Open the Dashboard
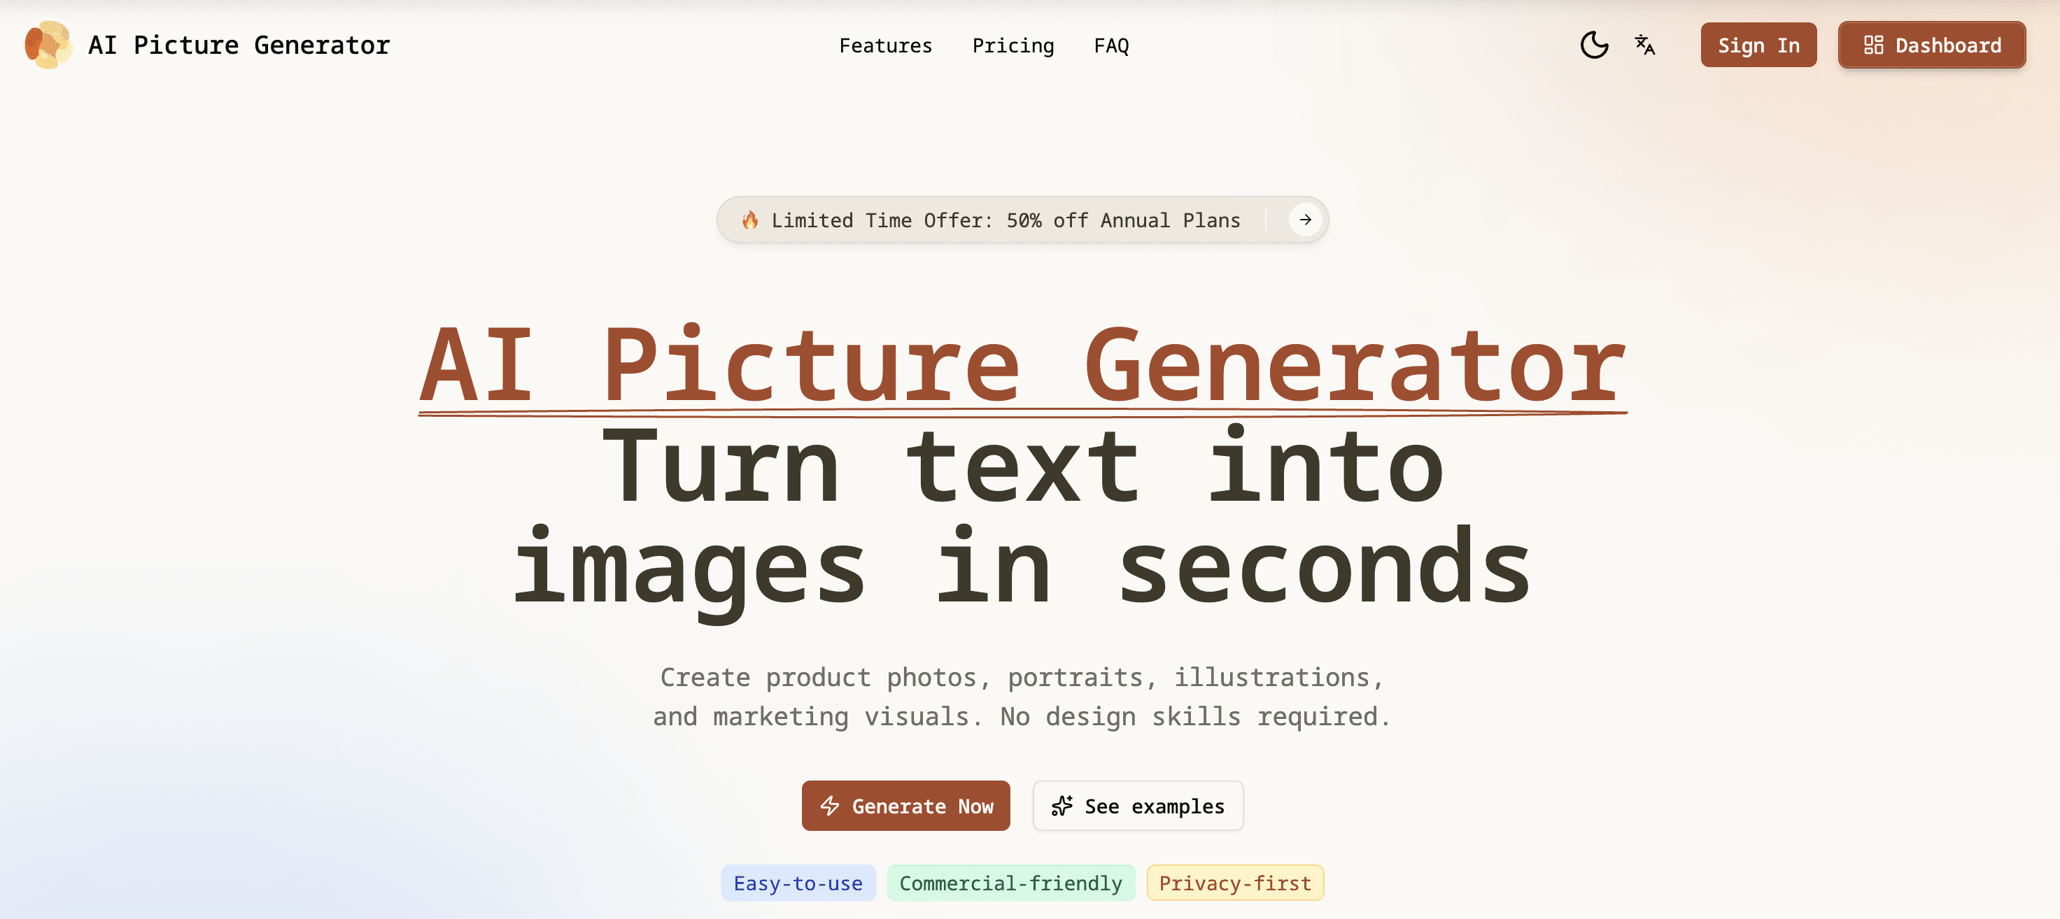 (1931, 45)
